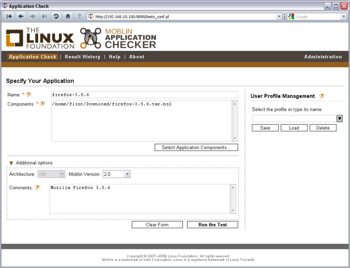This screenshot has height=268, width=350.
Task: Click the Linux Foundation logo
Action: pyautogui.click(x=40, y=38)
